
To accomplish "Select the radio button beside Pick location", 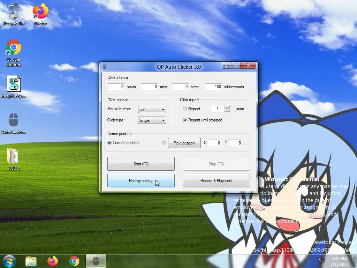I will pyautogui.click(x=164, y=143).
